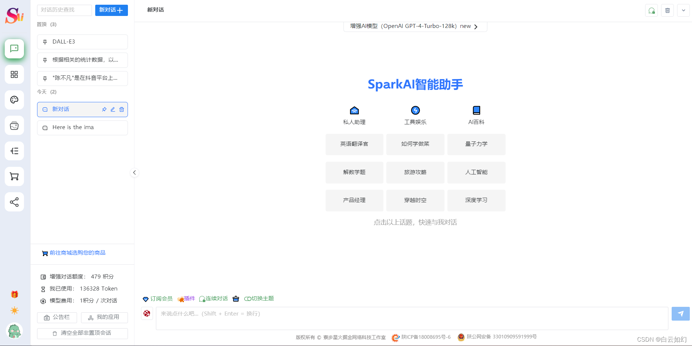Click the SparkAI logo
The width and height of the screenshot is (692, 346).
15,15
